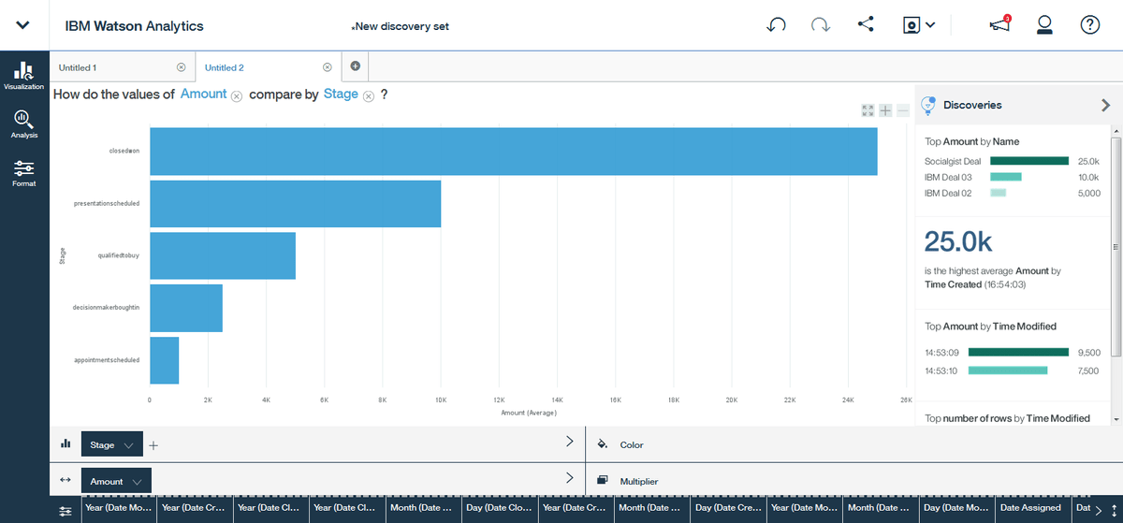The width and height of the screenshot is (1123, 523).
Task: Click the 14:53:09 row
Action: (x=1012, y=353)
